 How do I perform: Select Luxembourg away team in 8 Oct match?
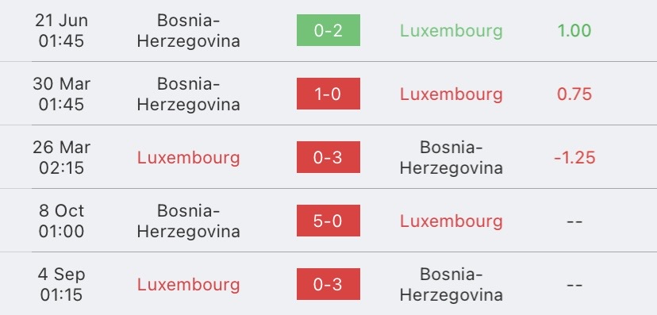(451, 221)
